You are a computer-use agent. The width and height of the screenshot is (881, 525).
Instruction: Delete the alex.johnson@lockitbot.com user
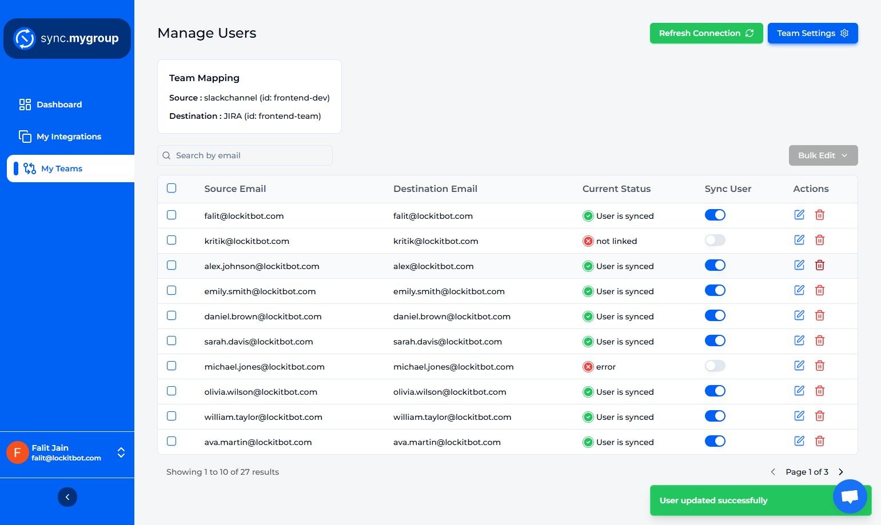coord(819,265)
